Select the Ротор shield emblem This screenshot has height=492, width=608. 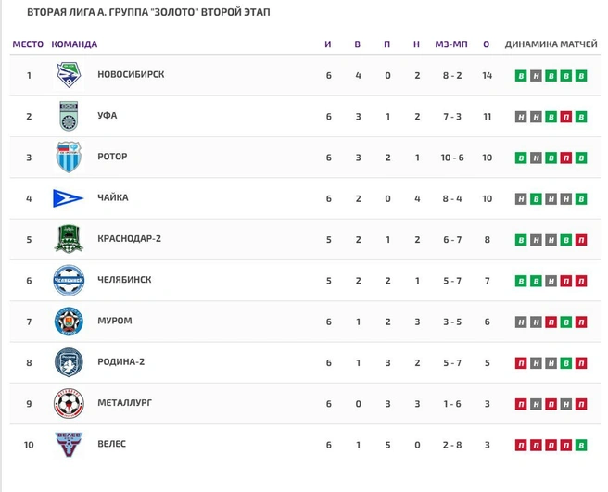coord(69,157)
